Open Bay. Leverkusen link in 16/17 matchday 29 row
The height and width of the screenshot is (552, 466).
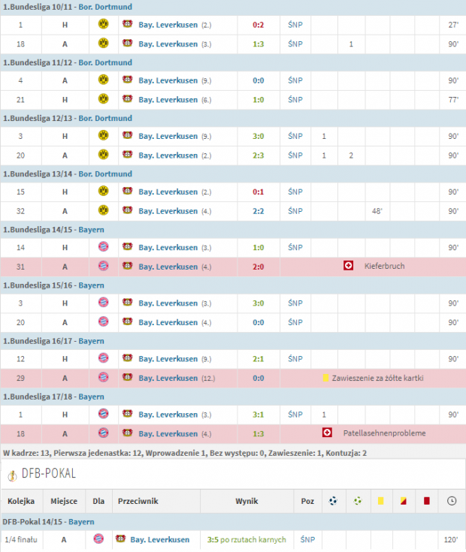[168, 378]
